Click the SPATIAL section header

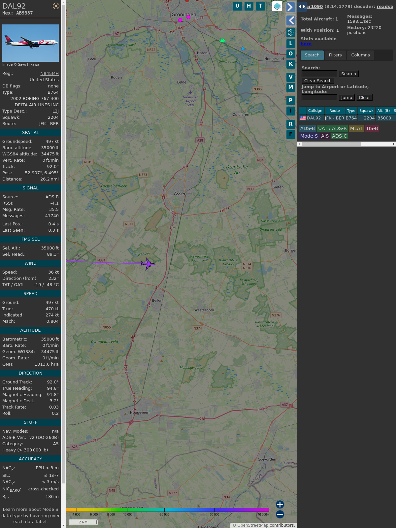click(x=30, y=132)
